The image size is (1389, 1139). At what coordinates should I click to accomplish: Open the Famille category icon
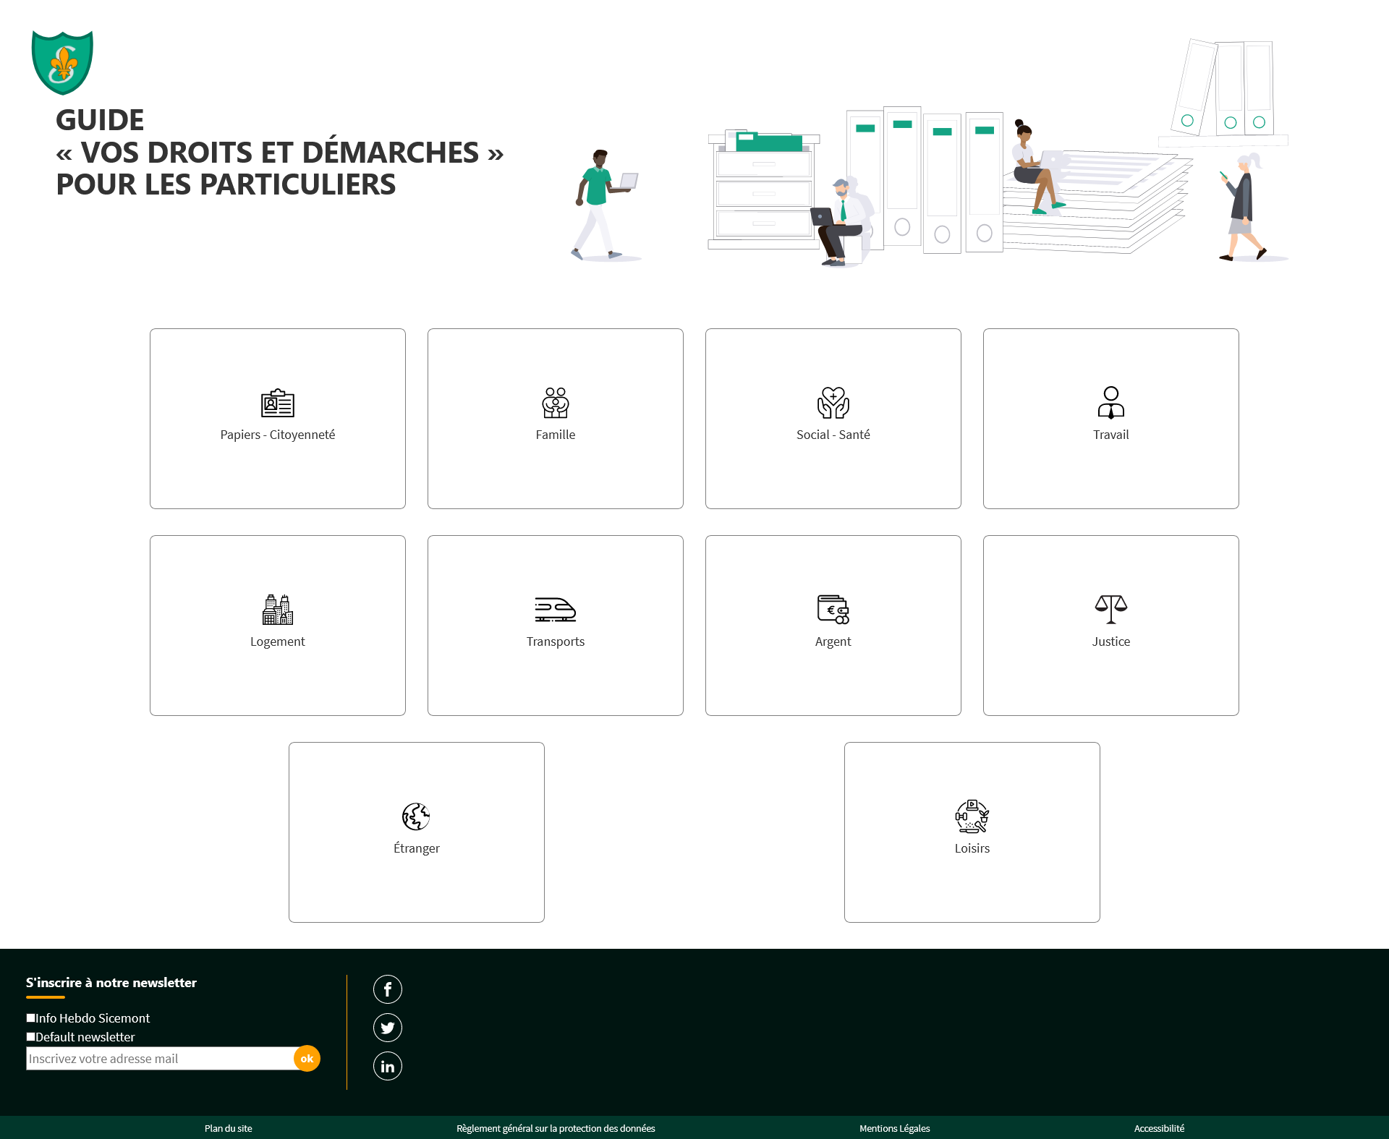pyautogui.click(x=555, y=403)
